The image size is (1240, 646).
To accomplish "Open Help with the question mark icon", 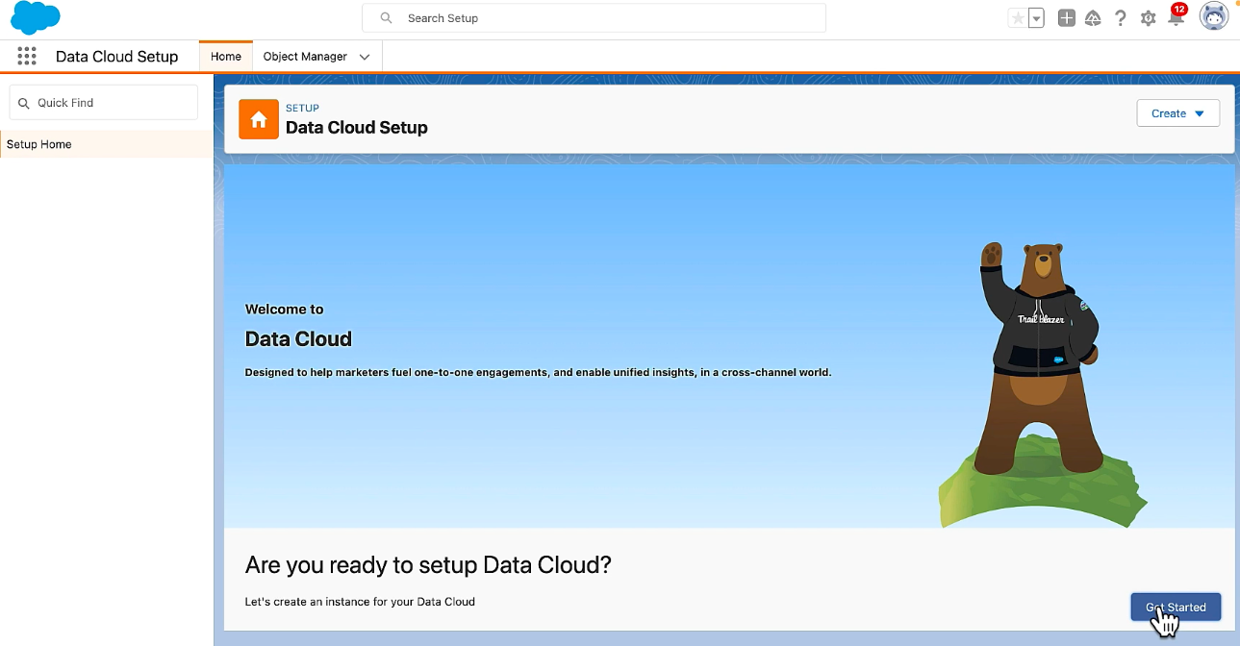I will [x=1120, y=16].
